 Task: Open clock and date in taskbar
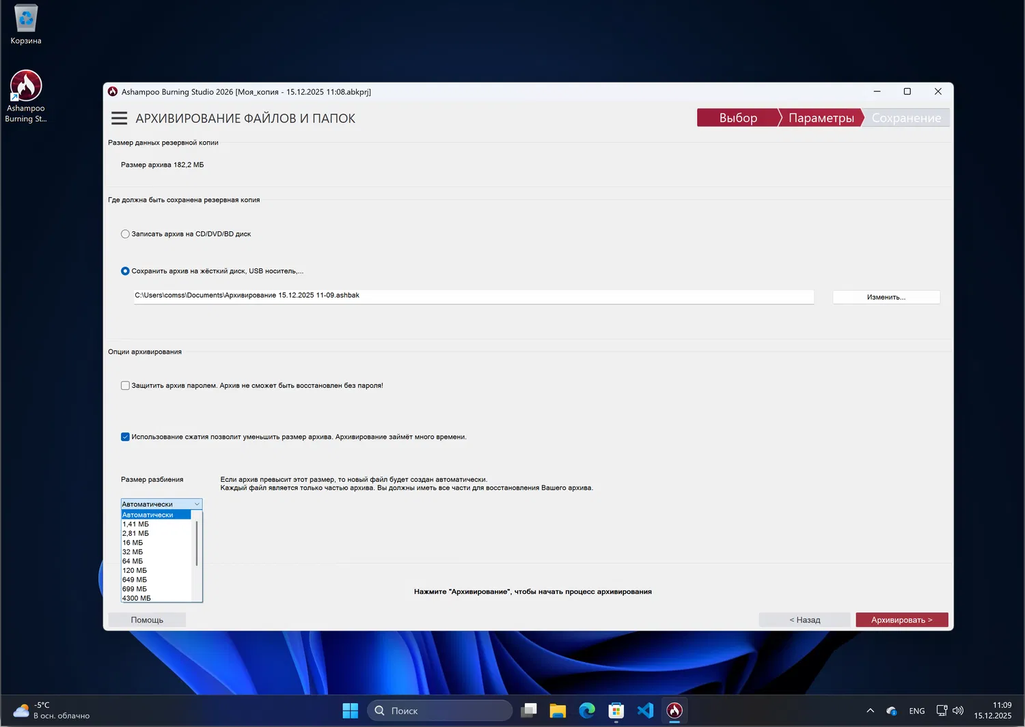[x=993, y=711]
